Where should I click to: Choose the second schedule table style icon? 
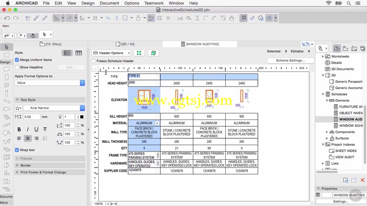click(78, 53)
